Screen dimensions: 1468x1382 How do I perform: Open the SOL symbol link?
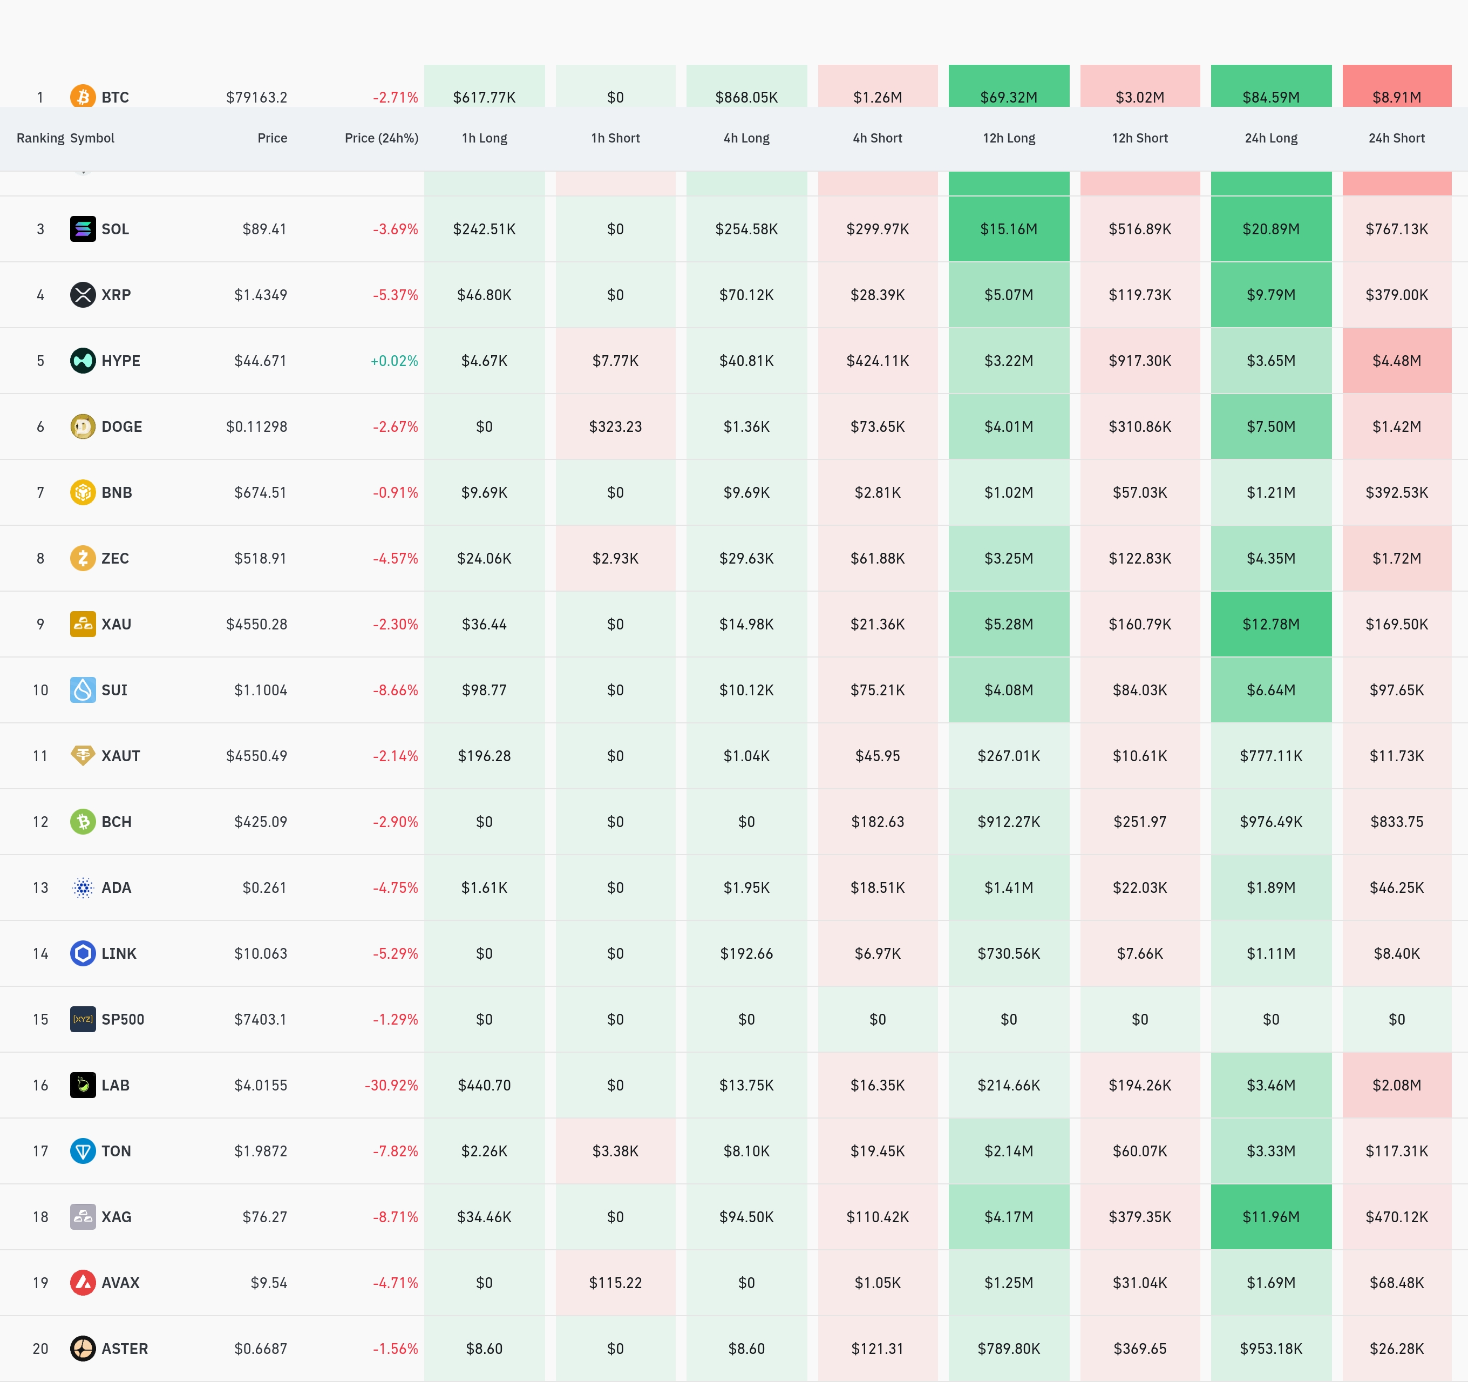coord(115,229)
